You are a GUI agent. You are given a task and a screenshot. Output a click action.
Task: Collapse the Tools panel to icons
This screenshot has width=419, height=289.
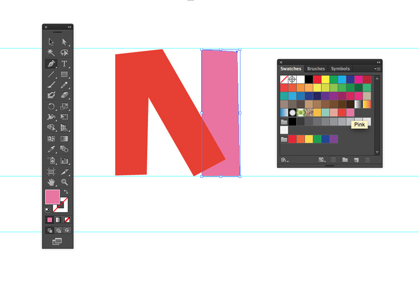click(69, 27)
